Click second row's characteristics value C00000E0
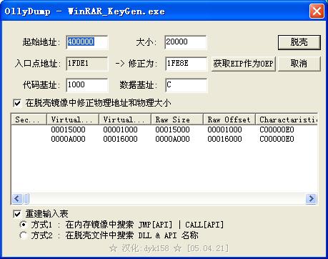 click(x=277, y=139)
